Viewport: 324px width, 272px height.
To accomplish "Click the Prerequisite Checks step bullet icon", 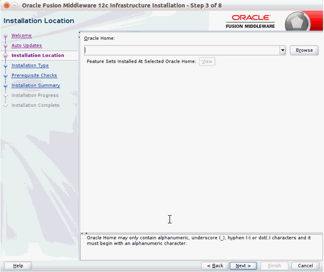I will [x=6, y=75].
